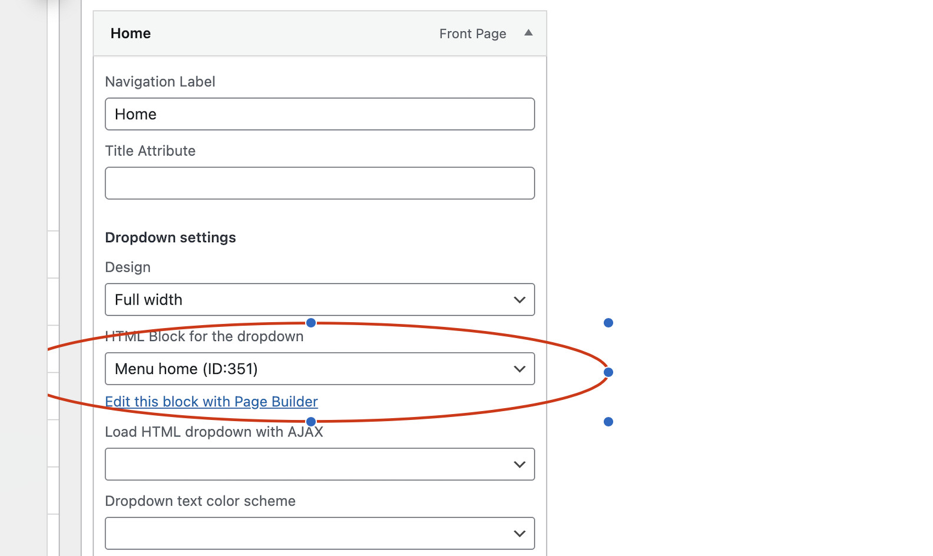Open Edit this block with Page Builder
The height and width of the screenshot is (556, 933).
[211, 402]
